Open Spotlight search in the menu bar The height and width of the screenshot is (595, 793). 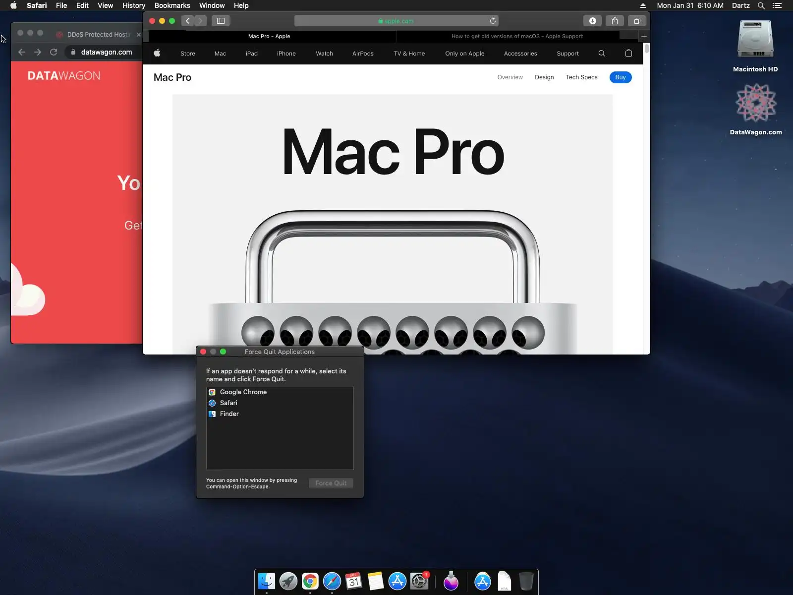coord(761,5)
